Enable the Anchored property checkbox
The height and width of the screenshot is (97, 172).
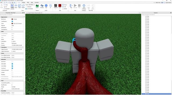[12, 62]
